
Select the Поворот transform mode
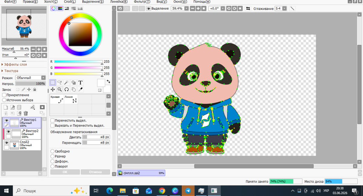click(x=53, y=166)
